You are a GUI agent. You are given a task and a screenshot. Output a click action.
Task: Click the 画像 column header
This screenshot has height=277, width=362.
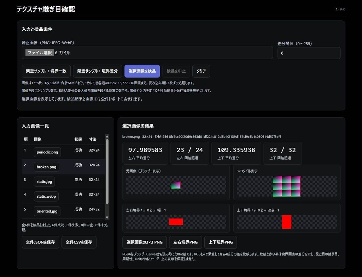coord(37,140)
